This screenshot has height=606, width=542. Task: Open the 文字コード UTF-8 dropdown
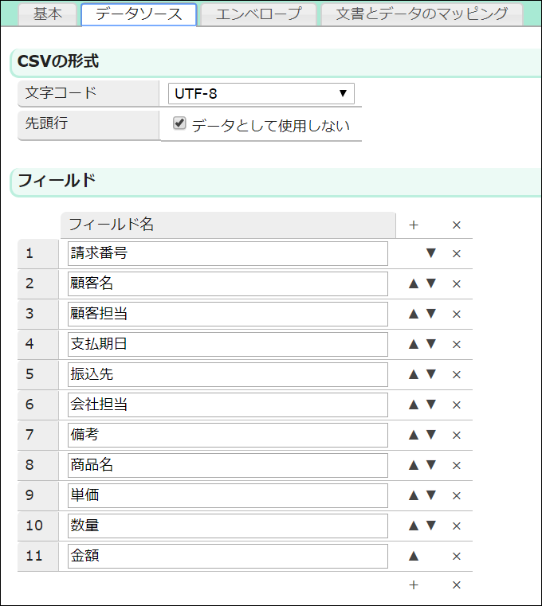tap(261, 93)
